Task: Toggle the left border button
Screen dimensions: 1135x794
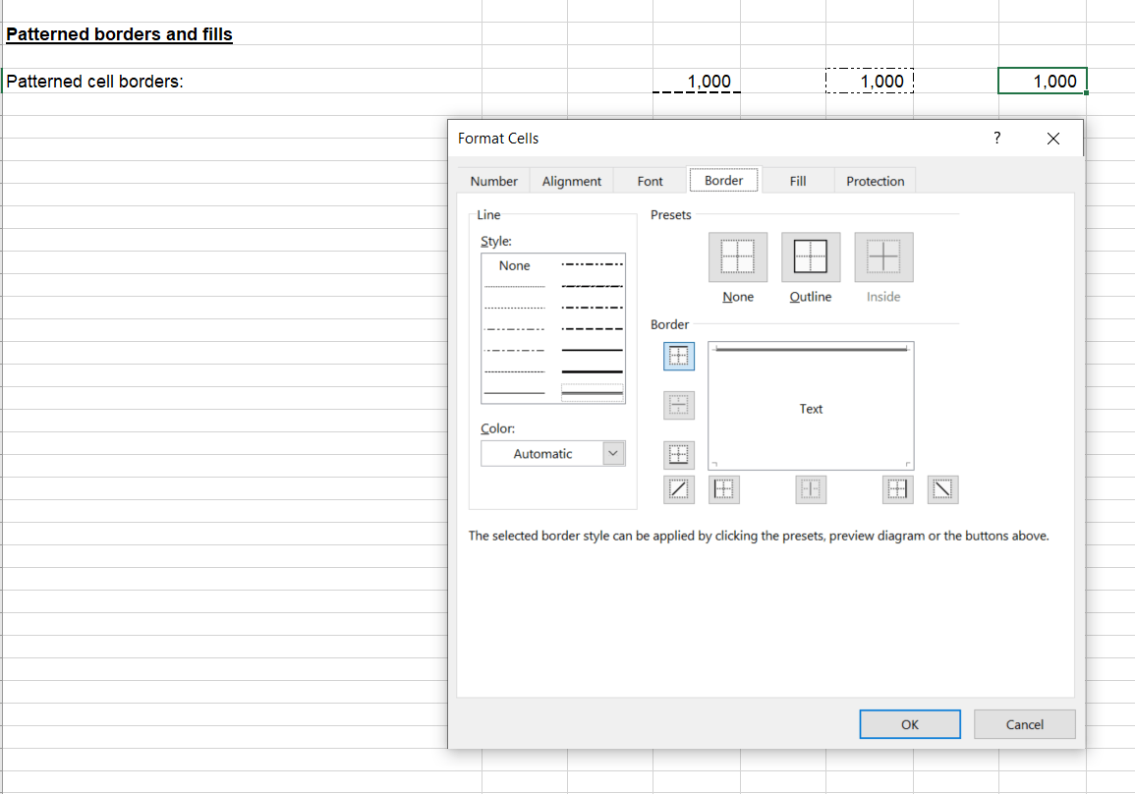Action: 725,489
